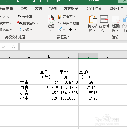The image size is (127, 129).
Task: Expand dropdown arrow beside the plus icon
Action: pyautogui.click(x=75, y=29)
